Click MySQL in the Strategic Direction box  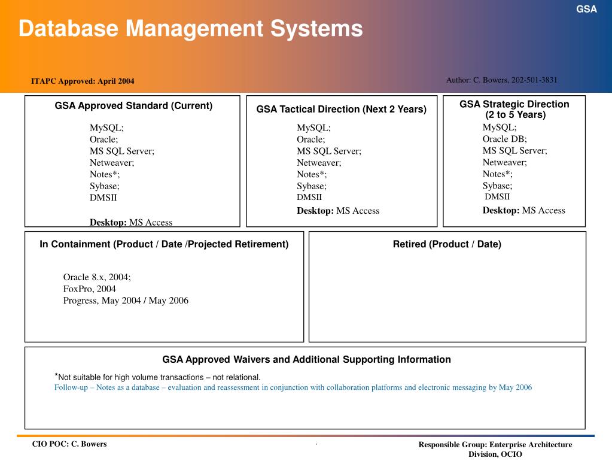500,128
